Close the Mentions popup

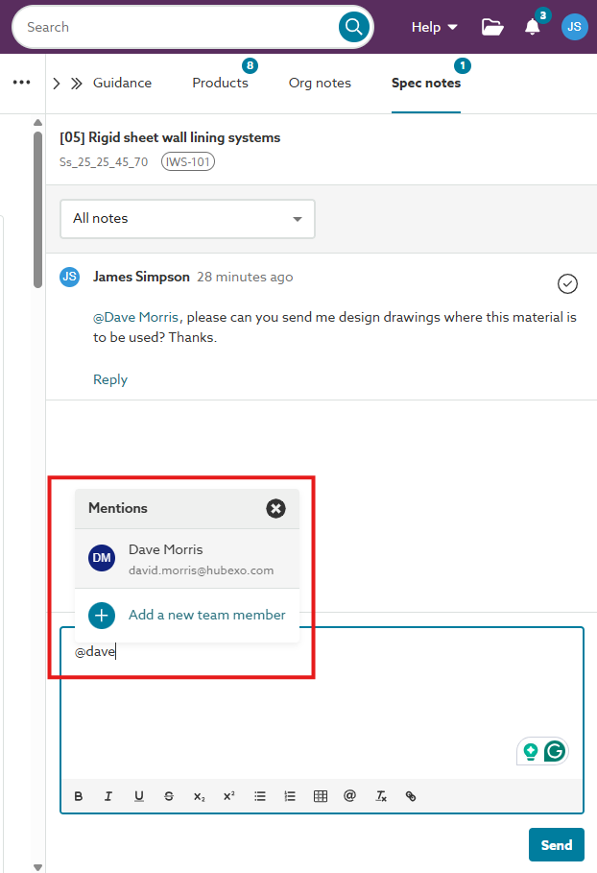point(275,508)
